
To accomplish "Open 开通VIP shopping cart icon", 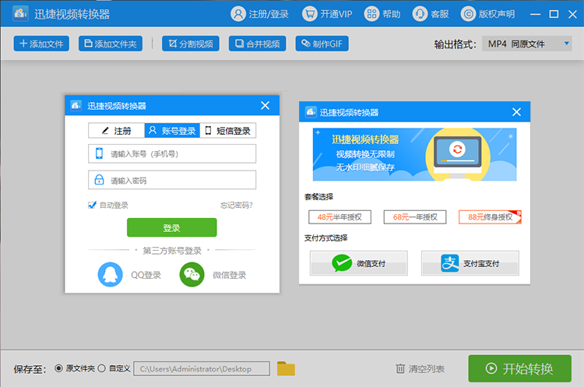I will [x=309, y=14].
